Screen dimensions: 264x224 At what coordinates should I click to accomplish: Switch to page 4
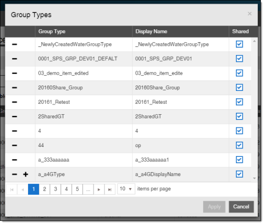click(66, 189)
